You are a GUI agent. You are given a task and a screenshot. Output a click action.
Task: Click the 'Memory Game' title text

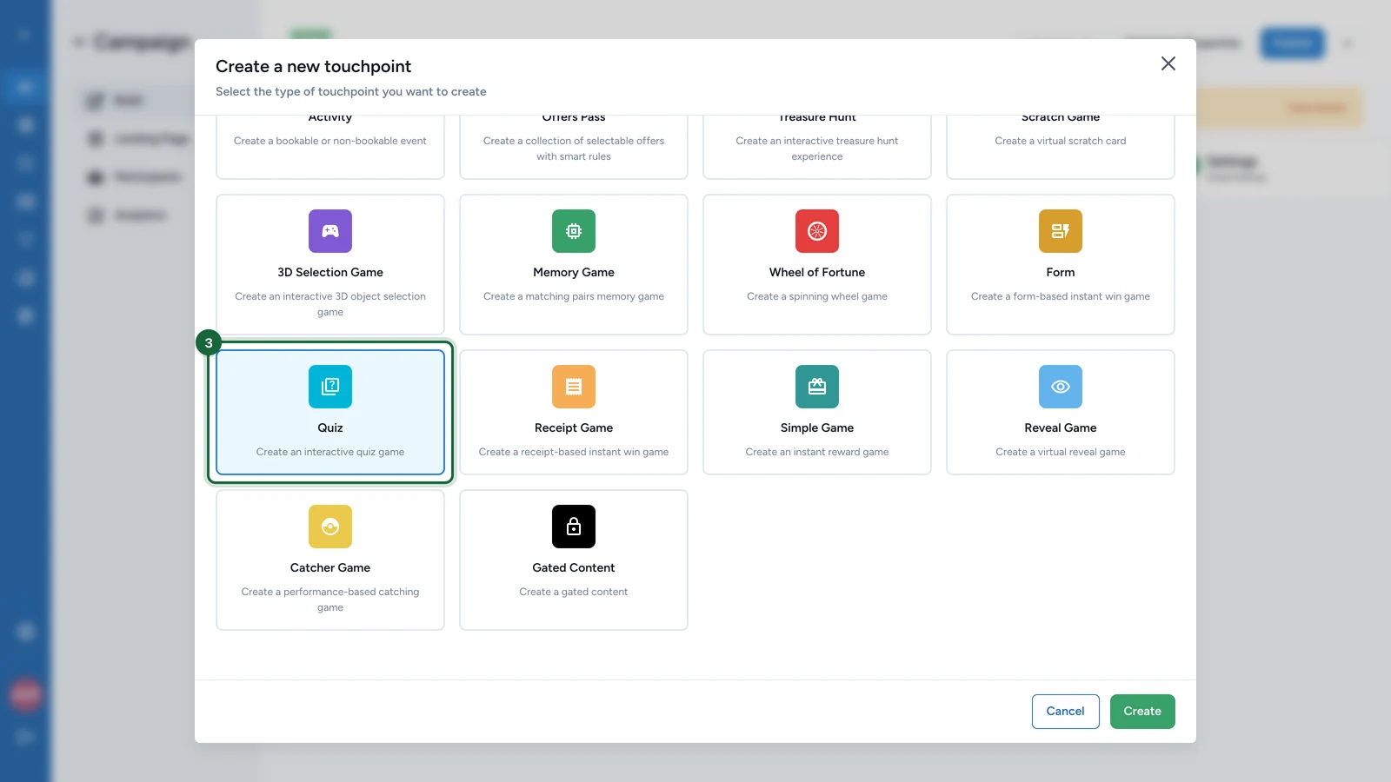point(574,272)
